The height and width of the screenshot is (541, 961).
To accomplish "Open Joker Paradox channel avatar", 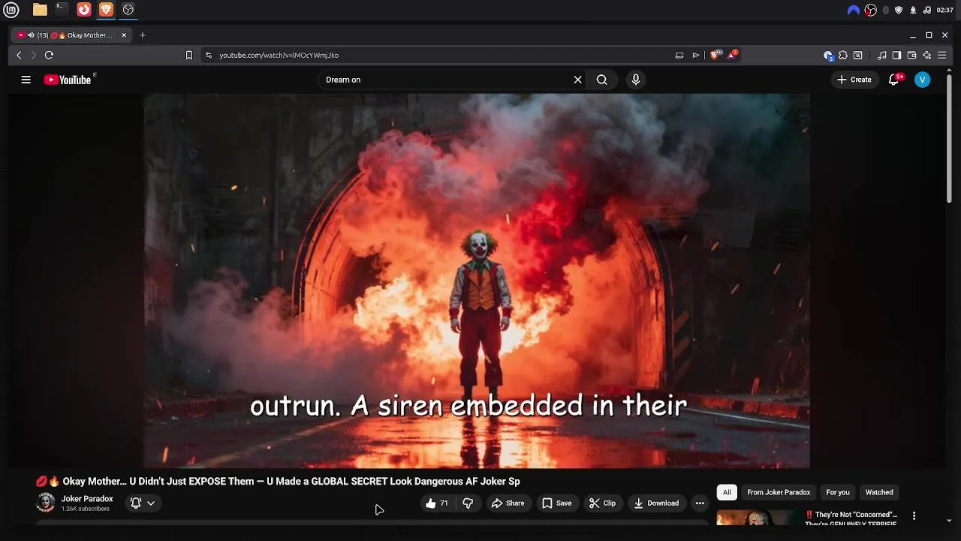I will pos(46,503).
